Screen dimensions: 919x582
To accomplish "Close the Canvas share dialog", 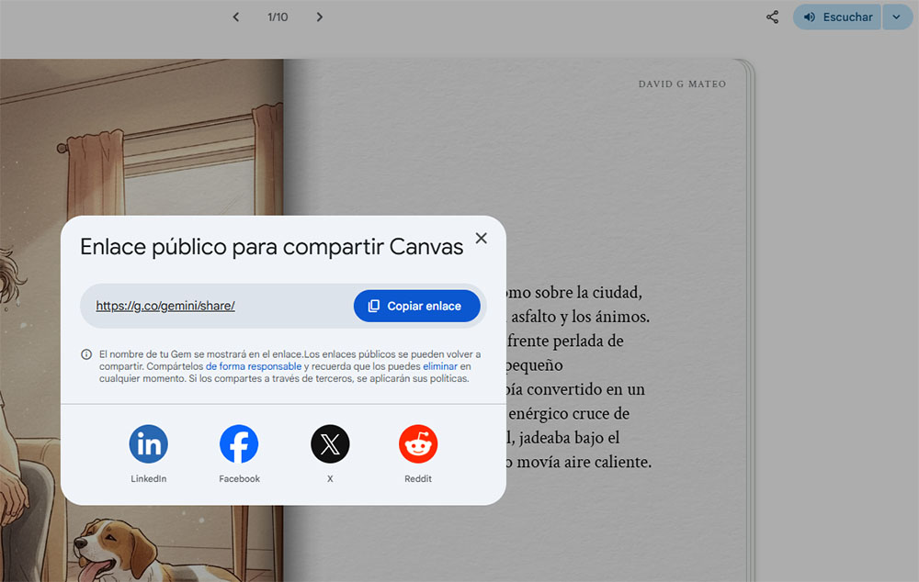I will (482, 239).
